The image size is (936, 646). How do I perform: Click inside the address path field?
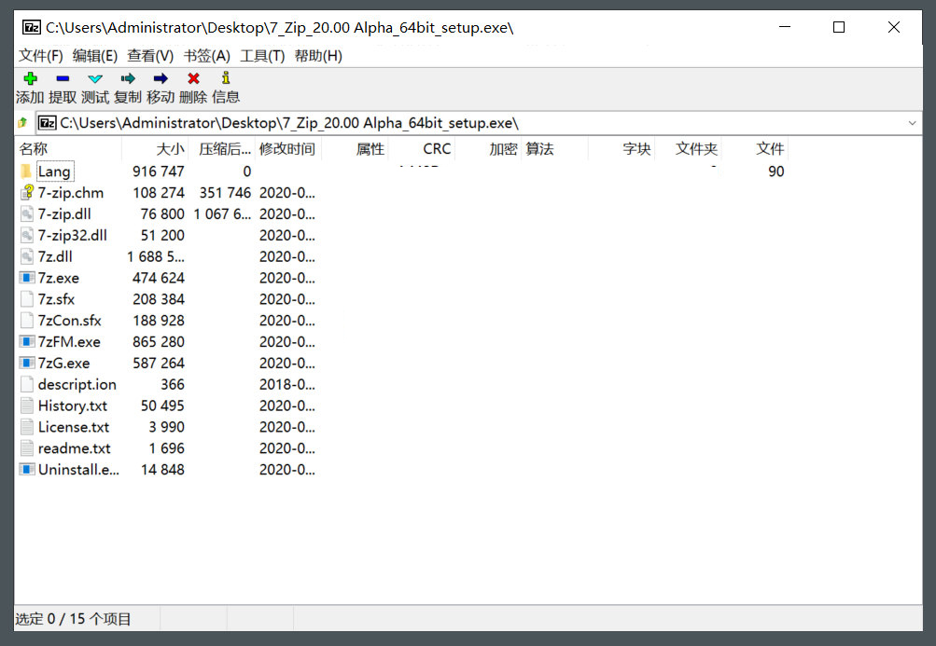(467, 123)
